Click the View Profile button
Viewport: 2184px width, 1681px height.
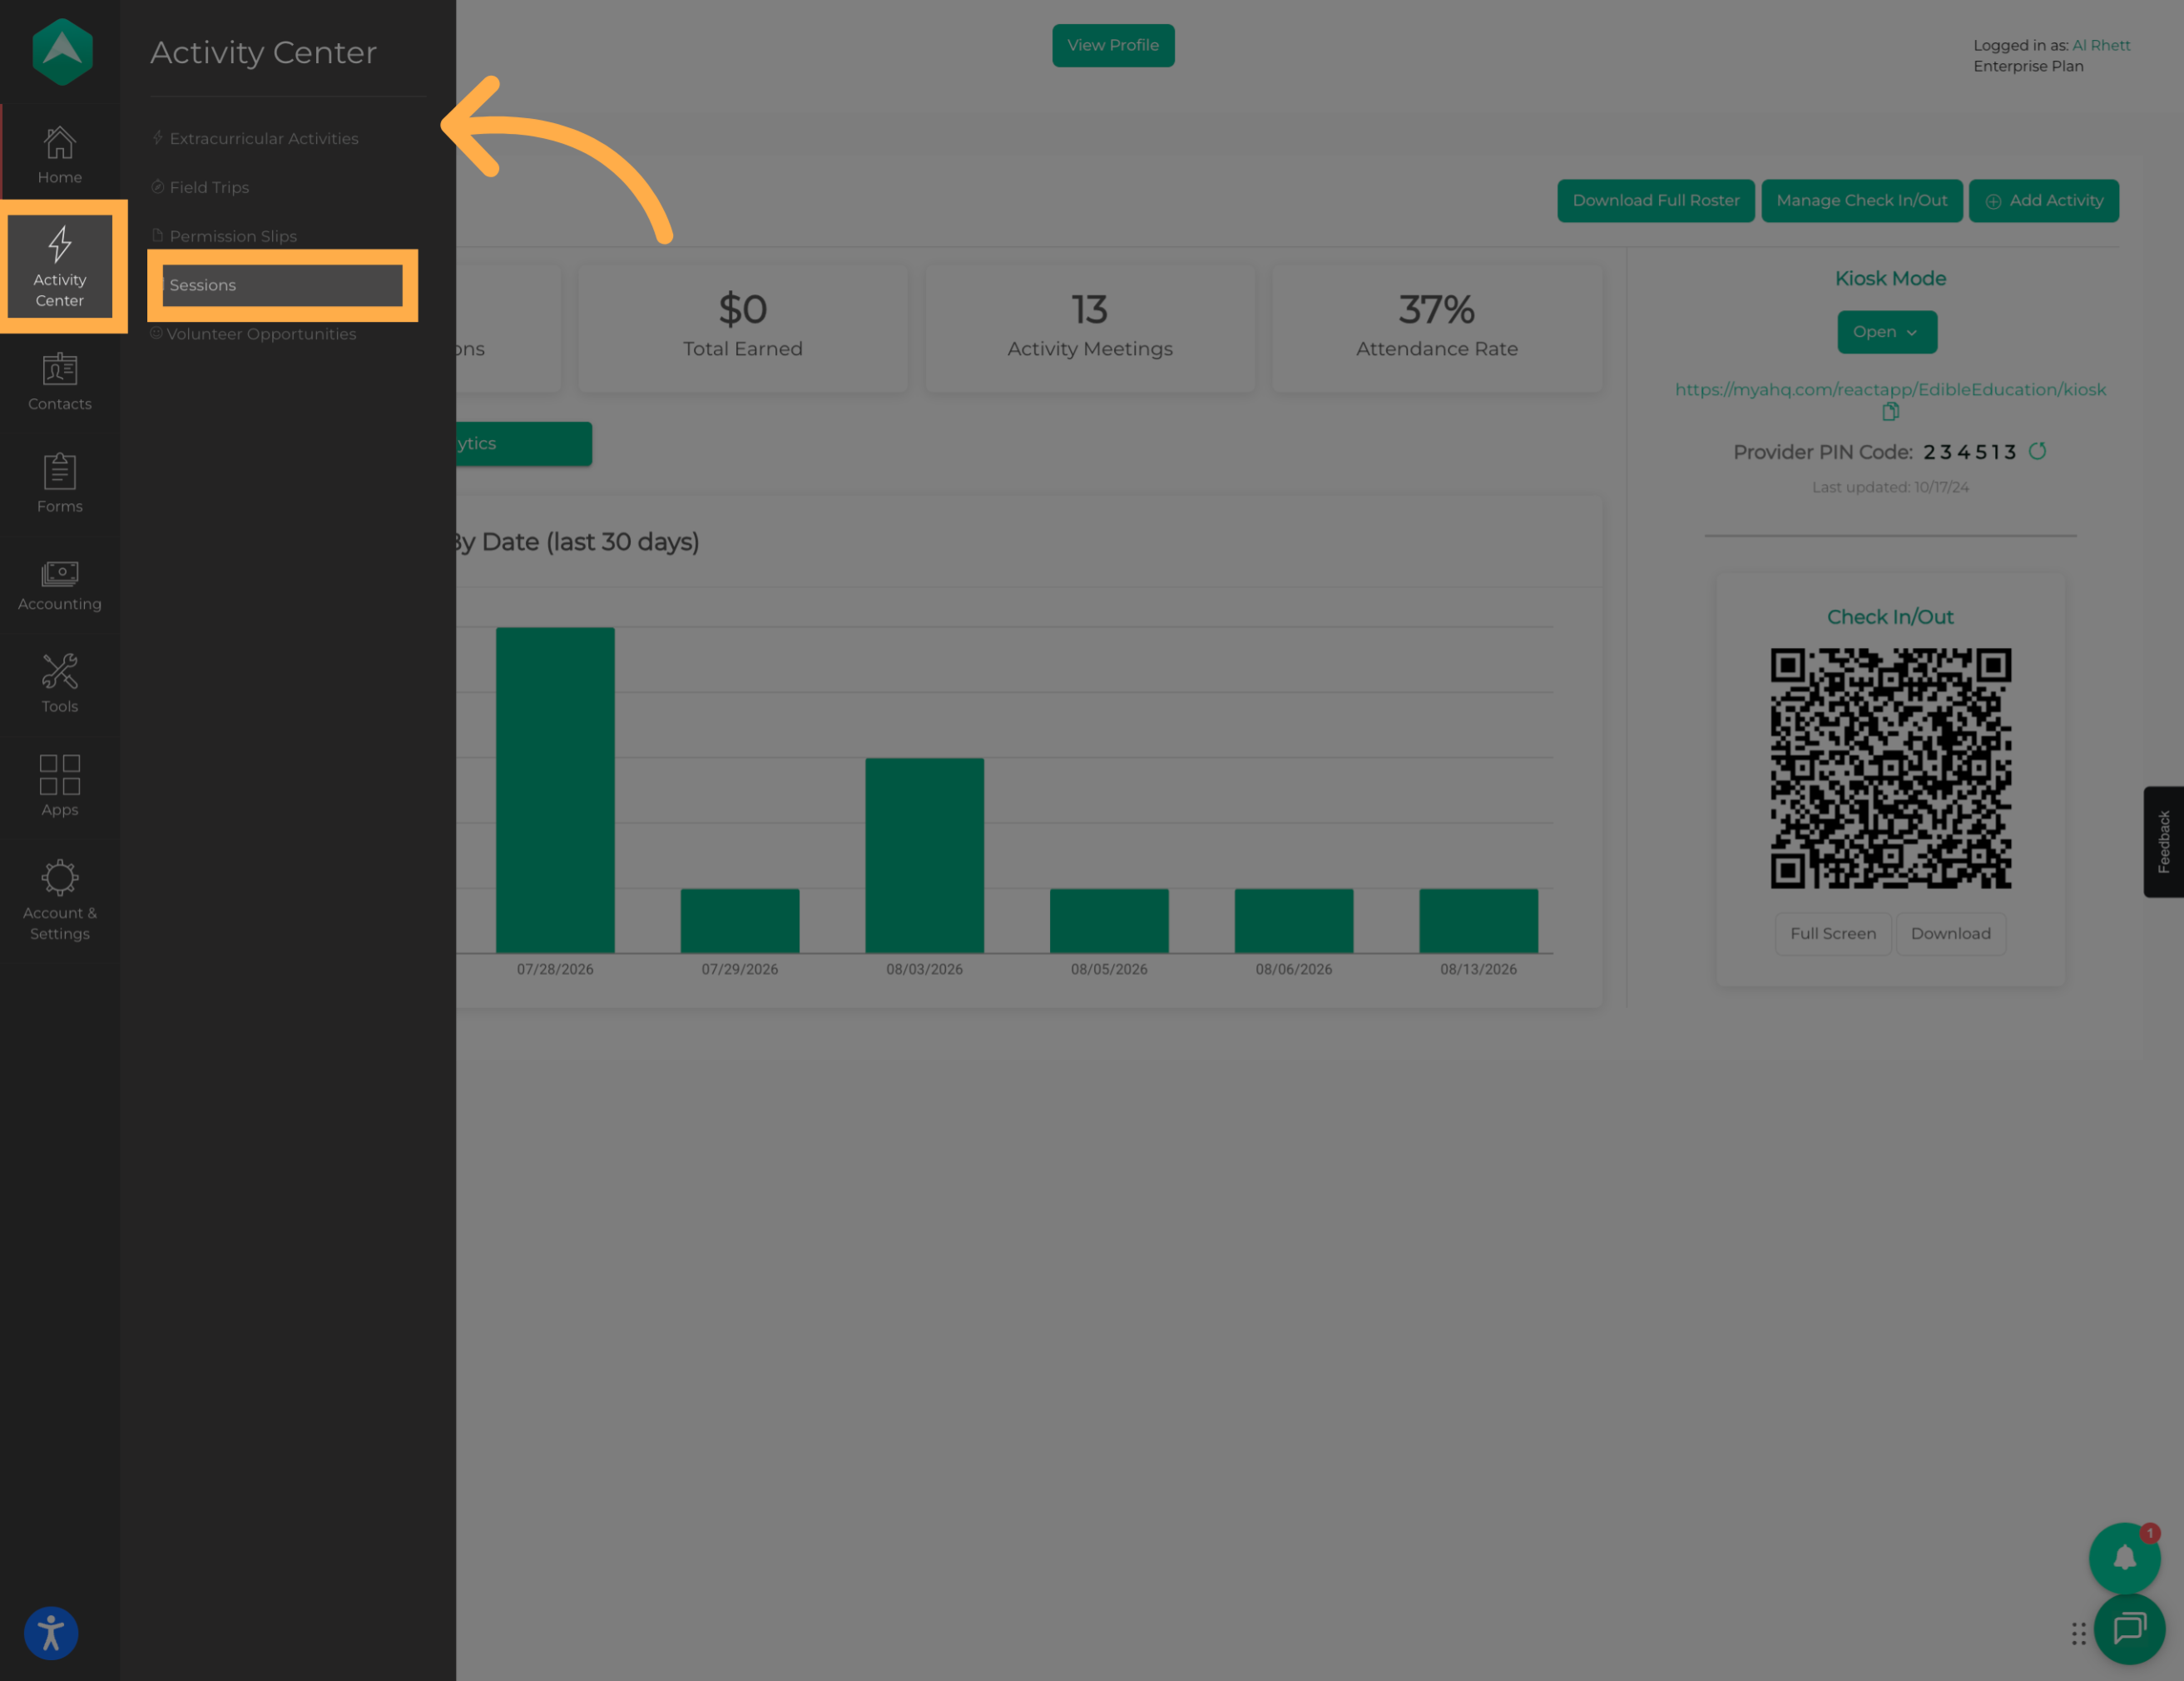coord(1113,45)
